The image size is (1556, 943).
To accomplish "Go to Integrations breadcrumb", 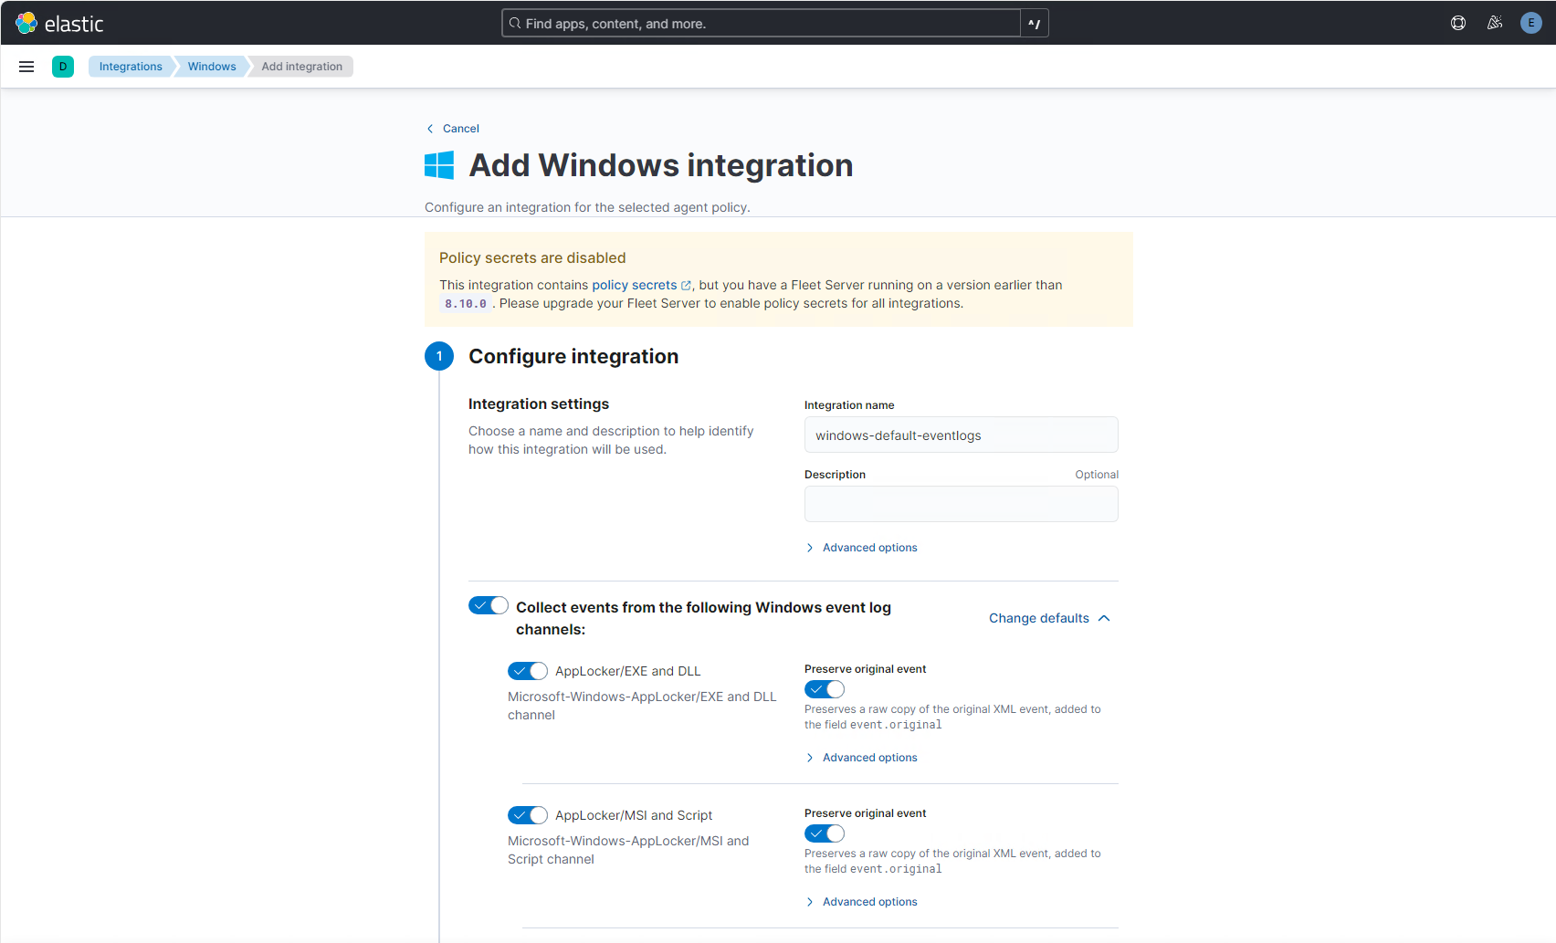I will click(x=131, y=67).
